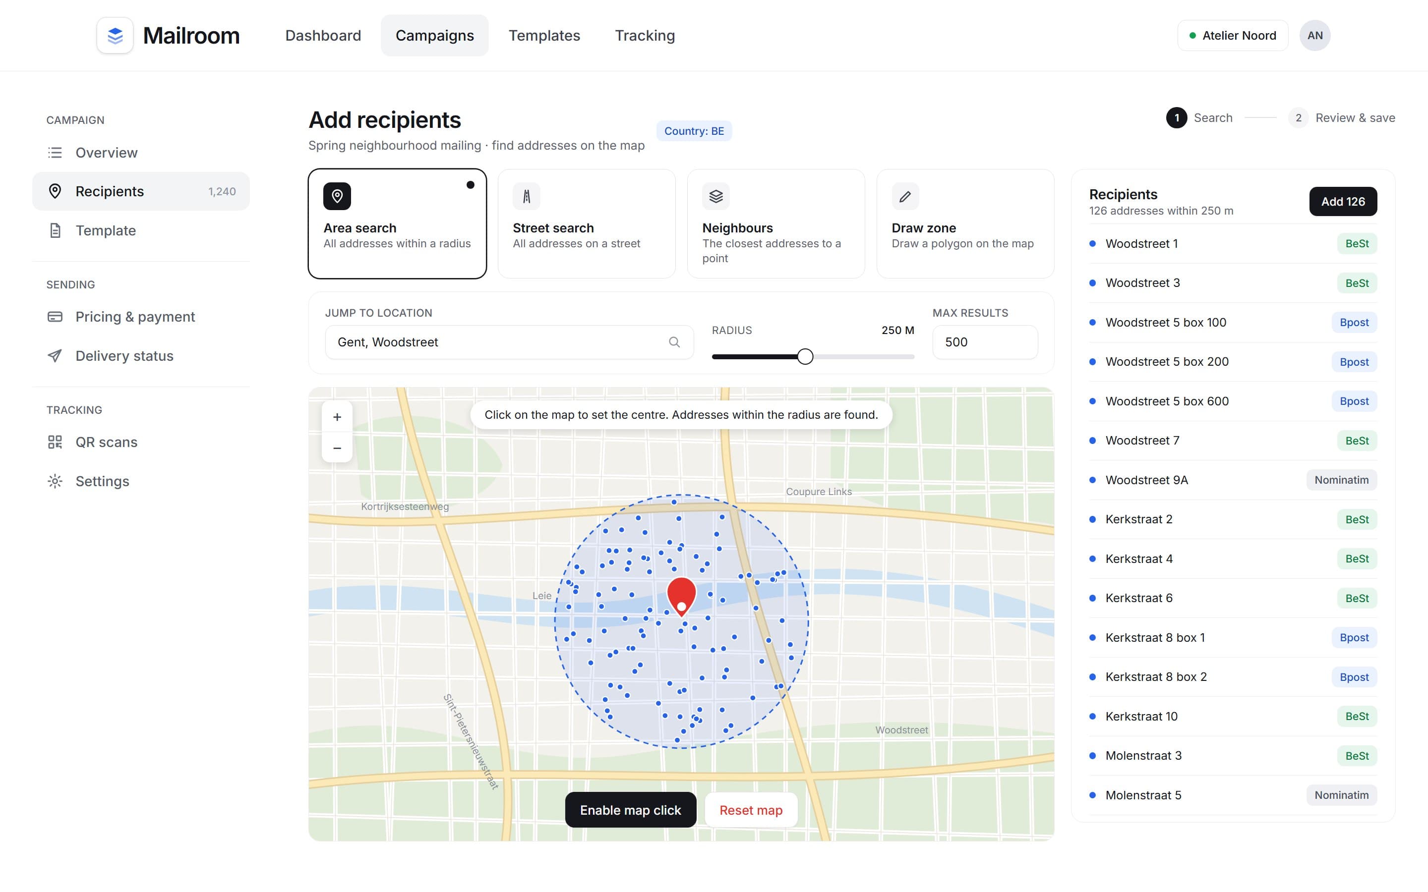The image size is (1428, 892).
Task: Open the Atelier Noord account switcher
Action: click(1233, 35)
